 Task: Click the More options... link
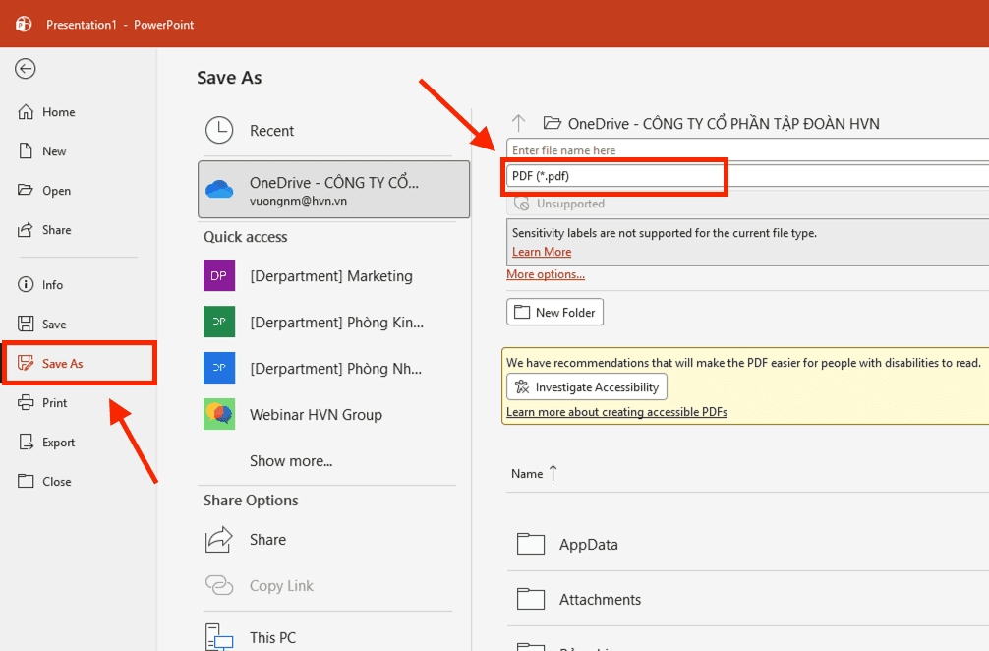click(546, 274)
